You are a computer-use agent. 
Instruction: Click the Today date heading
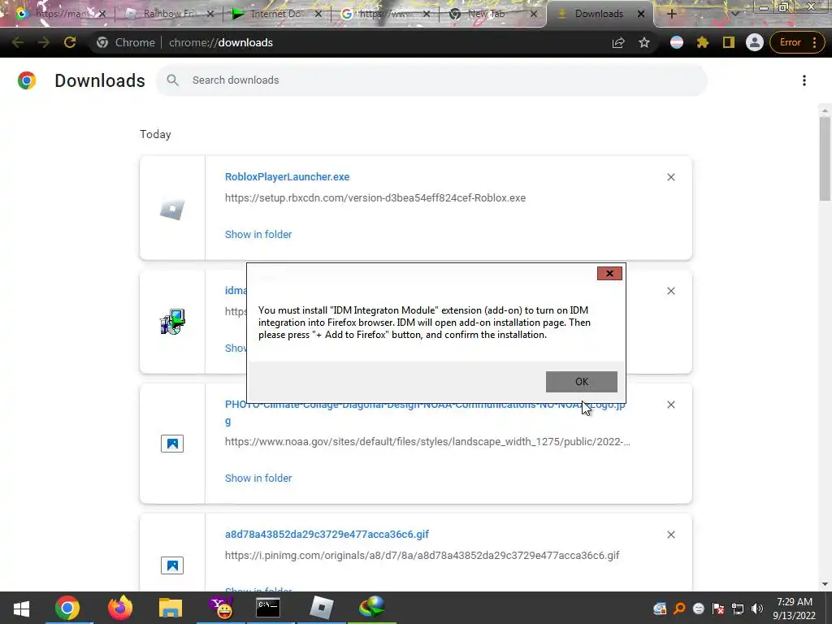coord(155,134)
